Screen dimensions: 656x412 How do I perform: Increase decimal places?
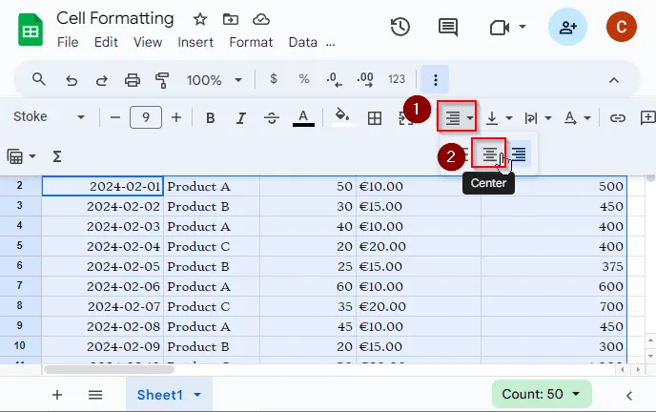pyautogui.click(x=365, y=79)
